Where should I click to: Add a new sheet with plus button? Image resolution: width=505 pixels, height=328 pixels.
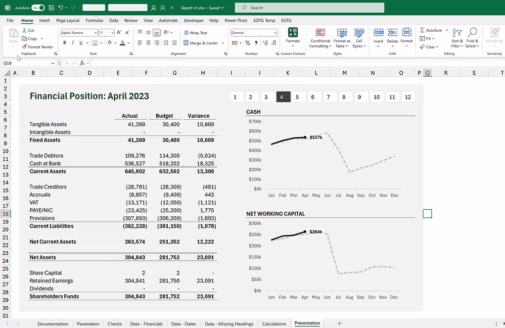point(339,323)
